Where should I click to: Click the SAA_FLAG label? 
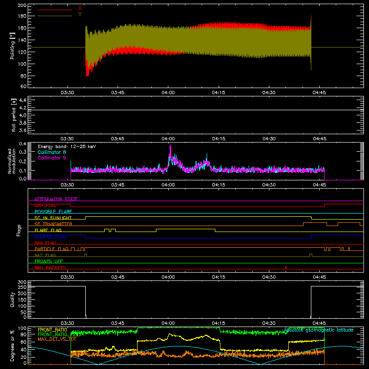[45, 243]
